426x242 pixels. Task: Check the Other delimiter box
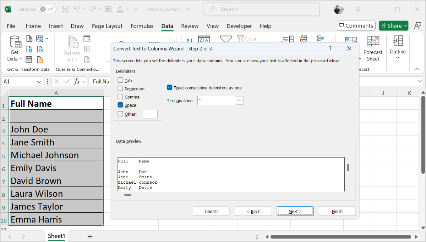(x=120, y=114)
